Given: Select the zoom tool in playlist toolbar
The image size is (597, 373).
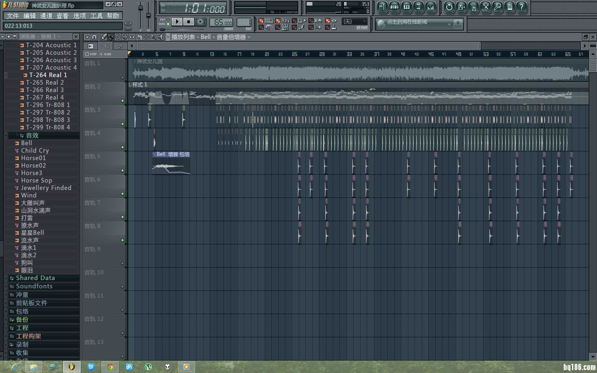Looking at the screenshot, I should [153, 37].
